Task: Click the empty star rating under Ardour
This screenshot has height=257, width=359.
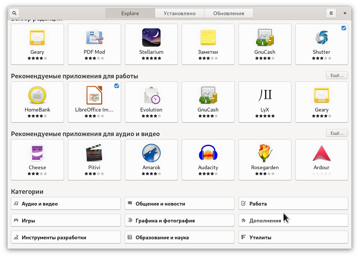Action: [322, 174]
